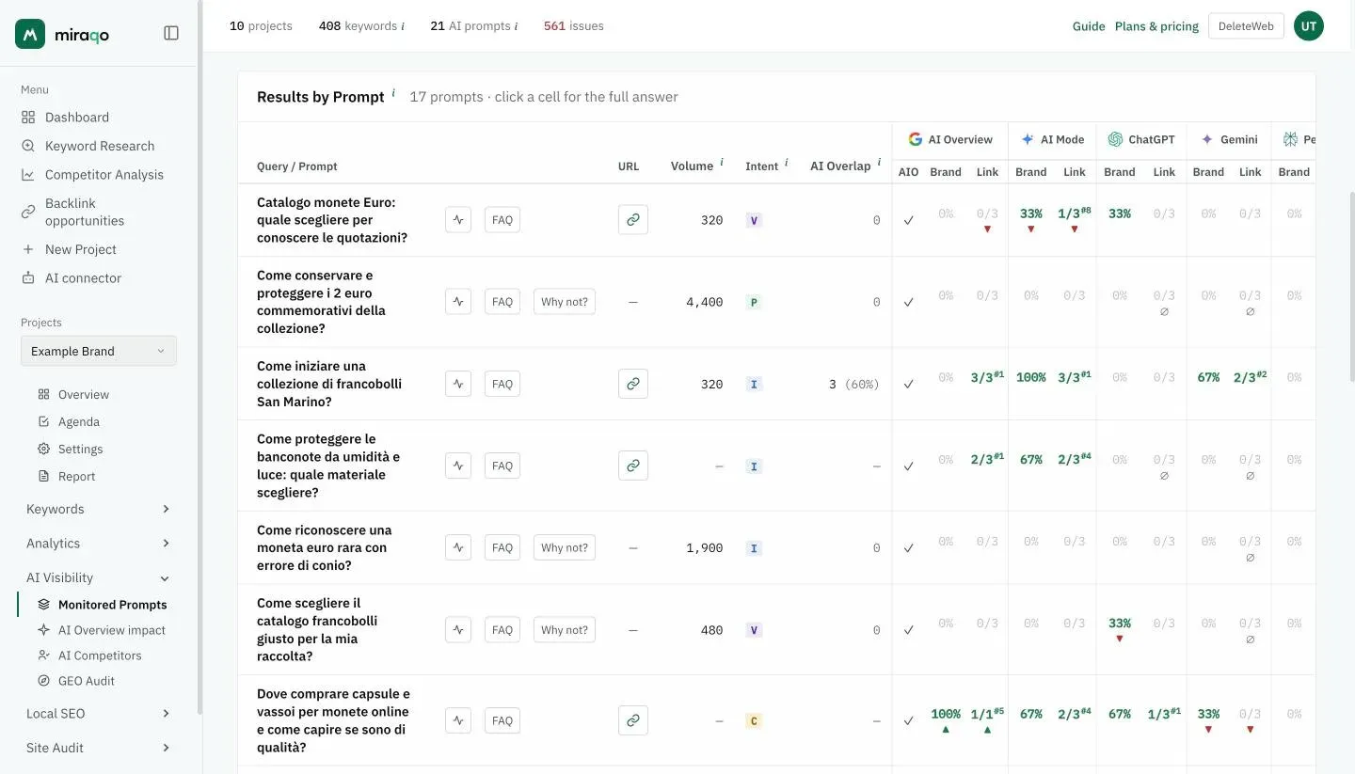Open trend chart for Catalogo monete Euro prompt
The height and width of the screenshot is (774, 1355).
click(458, 220)
